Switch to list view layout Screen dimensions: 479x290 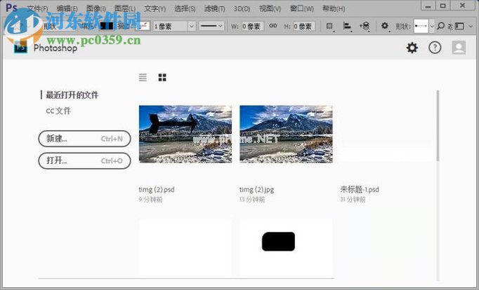coord(143,78)
